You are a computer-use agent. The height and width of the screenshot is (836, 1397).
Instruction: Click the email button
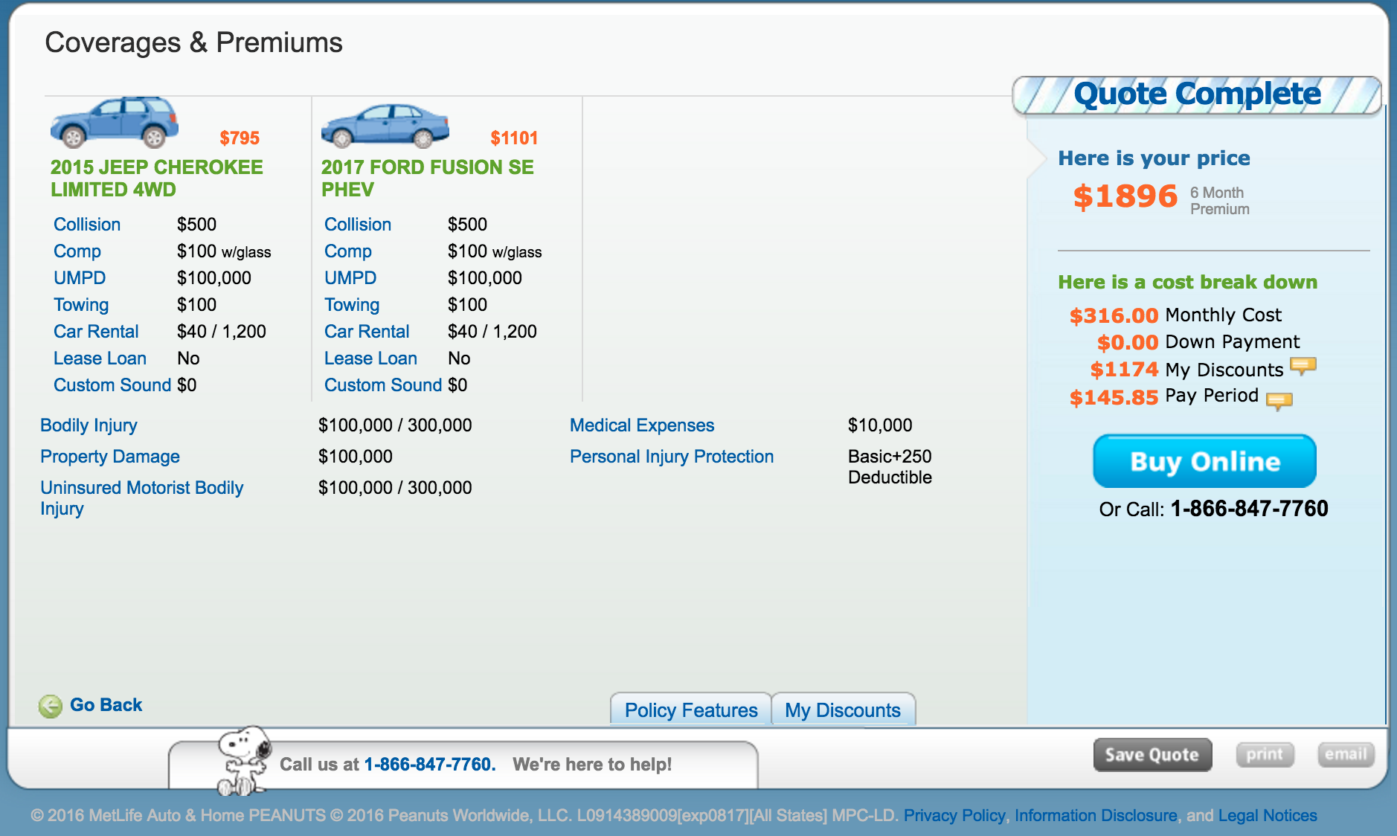click(x=1346, y=754)
